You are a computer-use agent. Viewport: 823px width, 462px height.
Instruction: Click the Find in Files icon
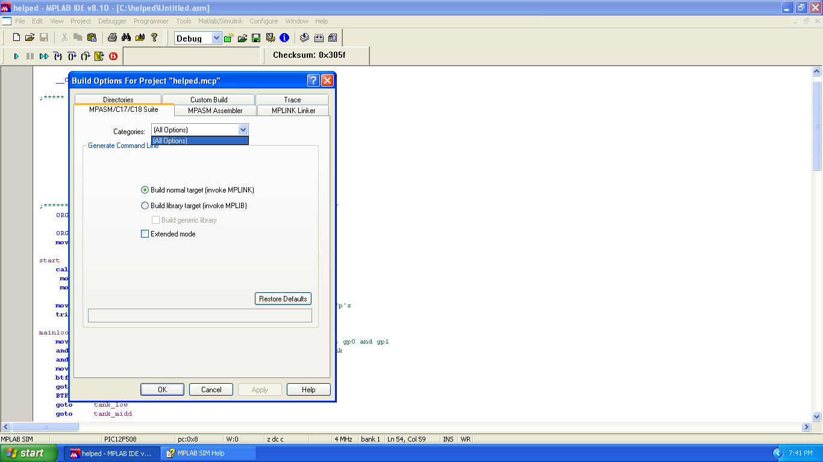click(140, 37)
